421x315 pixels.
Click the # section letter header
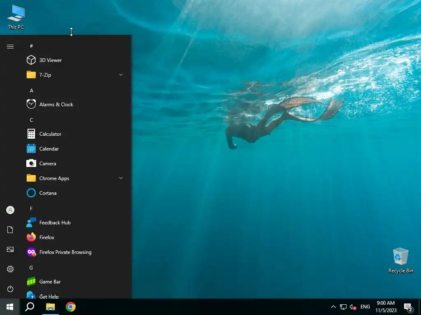pyautogui.click(x=31, y=46)
